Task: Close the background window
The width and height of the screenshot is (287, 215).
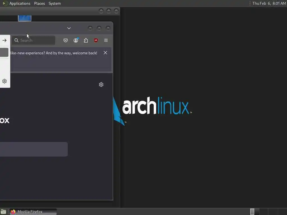Action: (116, 11)
